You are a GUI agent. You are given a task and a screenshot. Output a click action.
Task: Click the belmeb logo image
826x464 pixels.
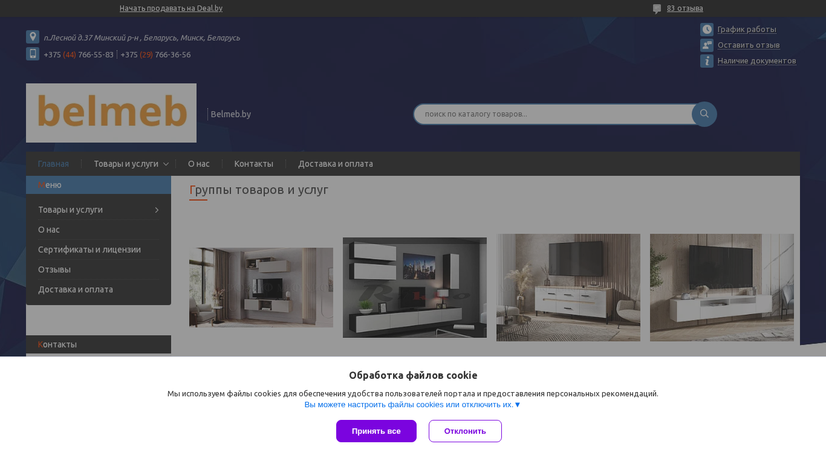111,113
